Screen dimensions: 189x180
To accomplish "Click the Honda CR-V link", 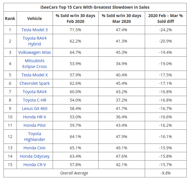I will [35, 165].
